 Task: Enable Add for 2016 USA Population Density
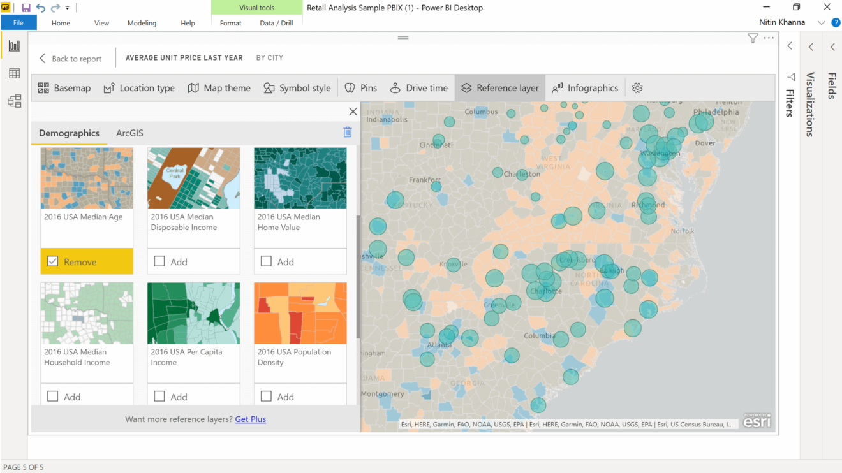pos(265,396)
